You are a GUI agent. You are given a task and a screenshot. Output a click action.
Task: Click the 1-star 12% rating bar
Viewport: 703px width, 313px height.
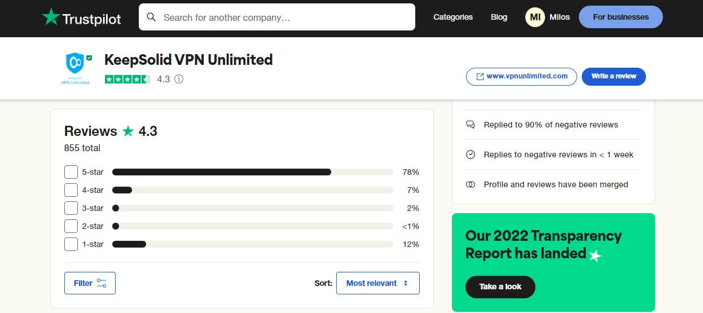253,244
